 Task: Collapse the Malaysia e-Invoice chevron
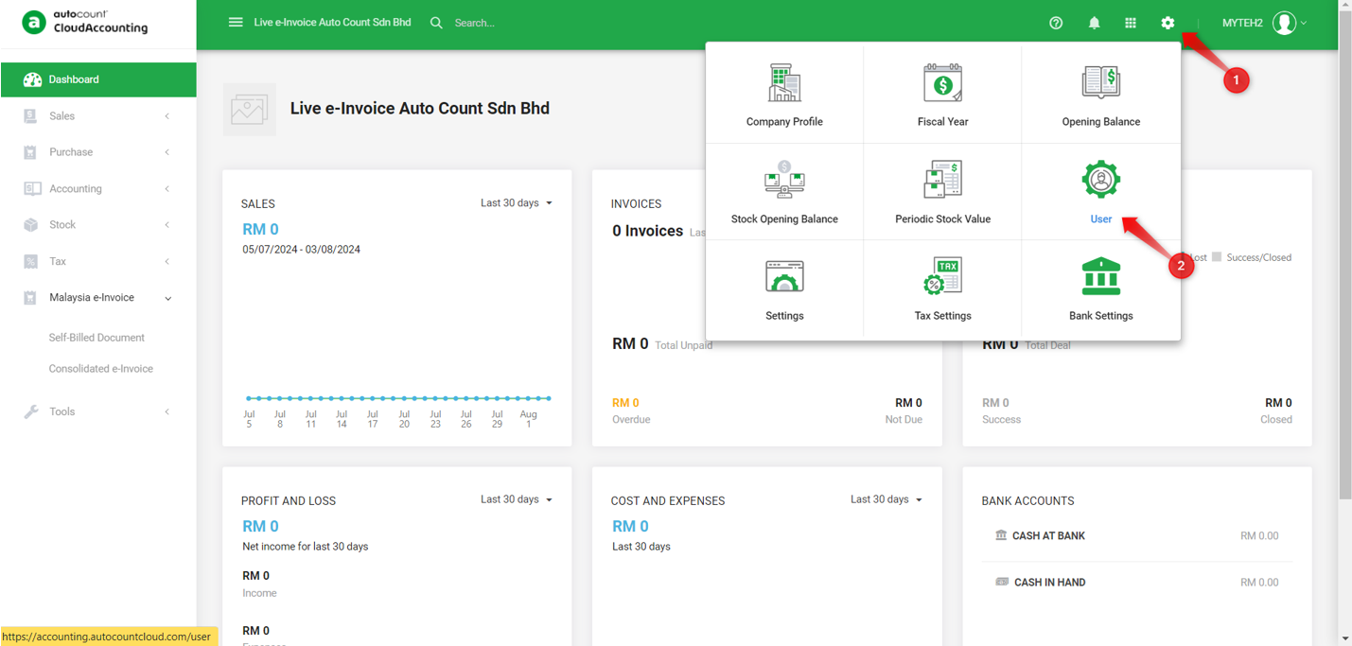coord(168,299)
